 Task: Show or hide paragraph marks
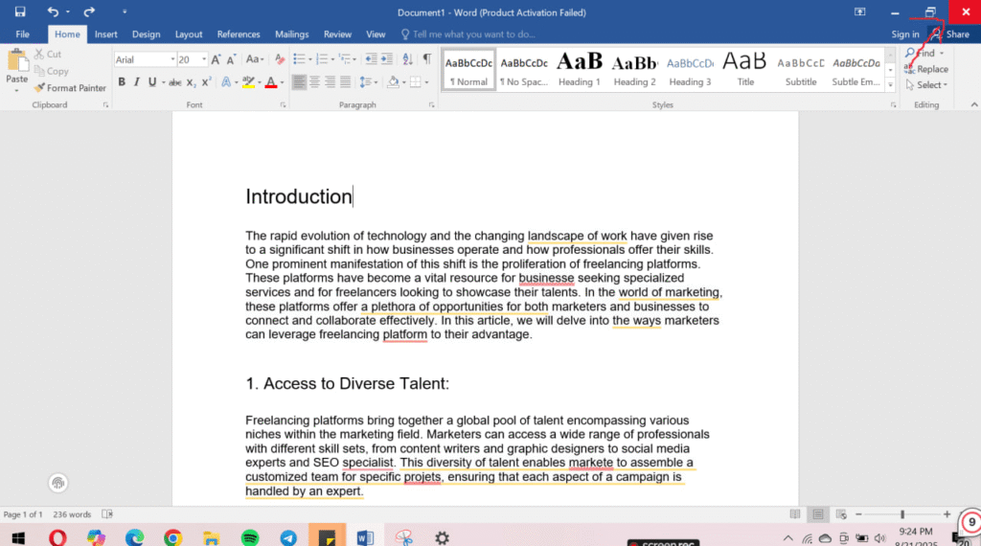point(426,59)
